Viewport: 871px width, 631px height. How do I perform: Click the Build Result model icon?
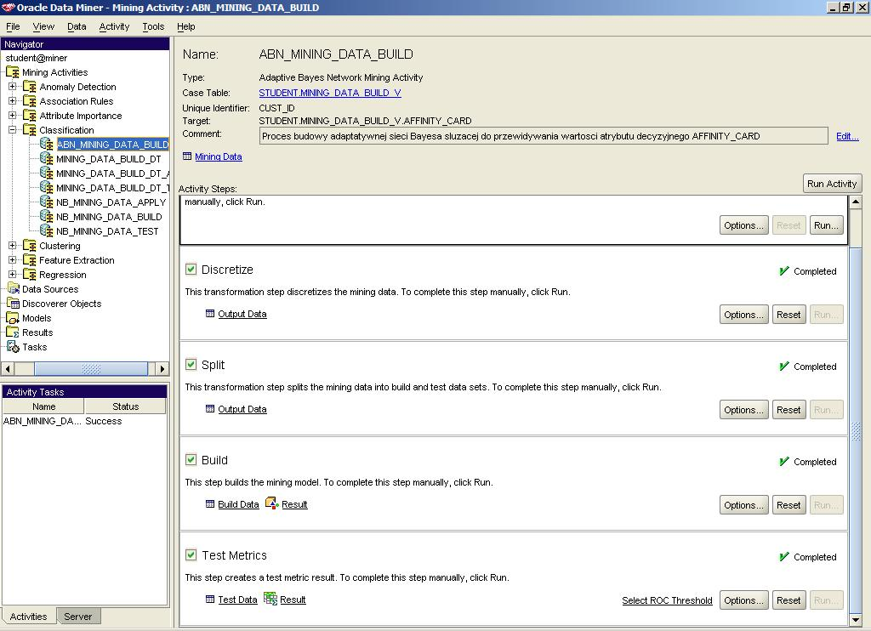271,503
